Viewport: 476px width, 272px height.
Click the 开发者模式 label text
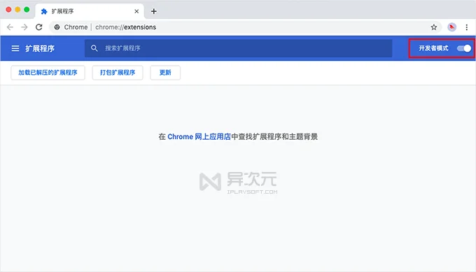coord(433,48)
